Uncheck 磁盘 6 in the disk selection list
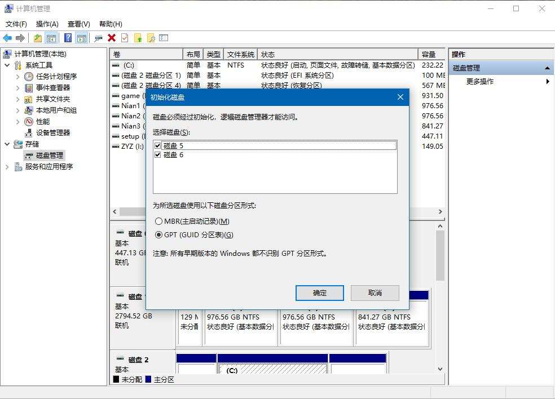Viewport: 555px width, 399px height. (157, 154)
